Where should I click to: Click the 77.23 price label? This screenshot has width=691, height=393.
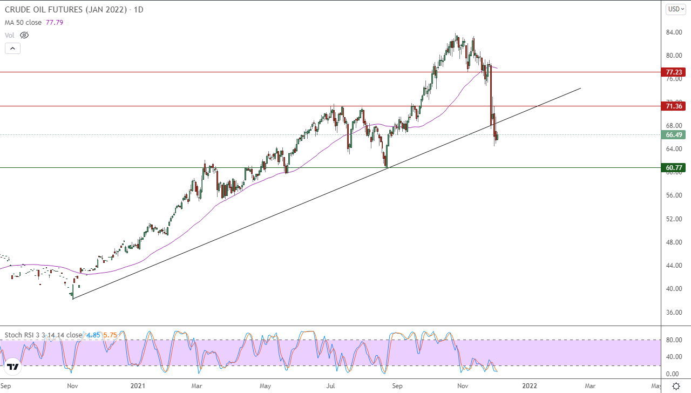[x=673, y=72]
